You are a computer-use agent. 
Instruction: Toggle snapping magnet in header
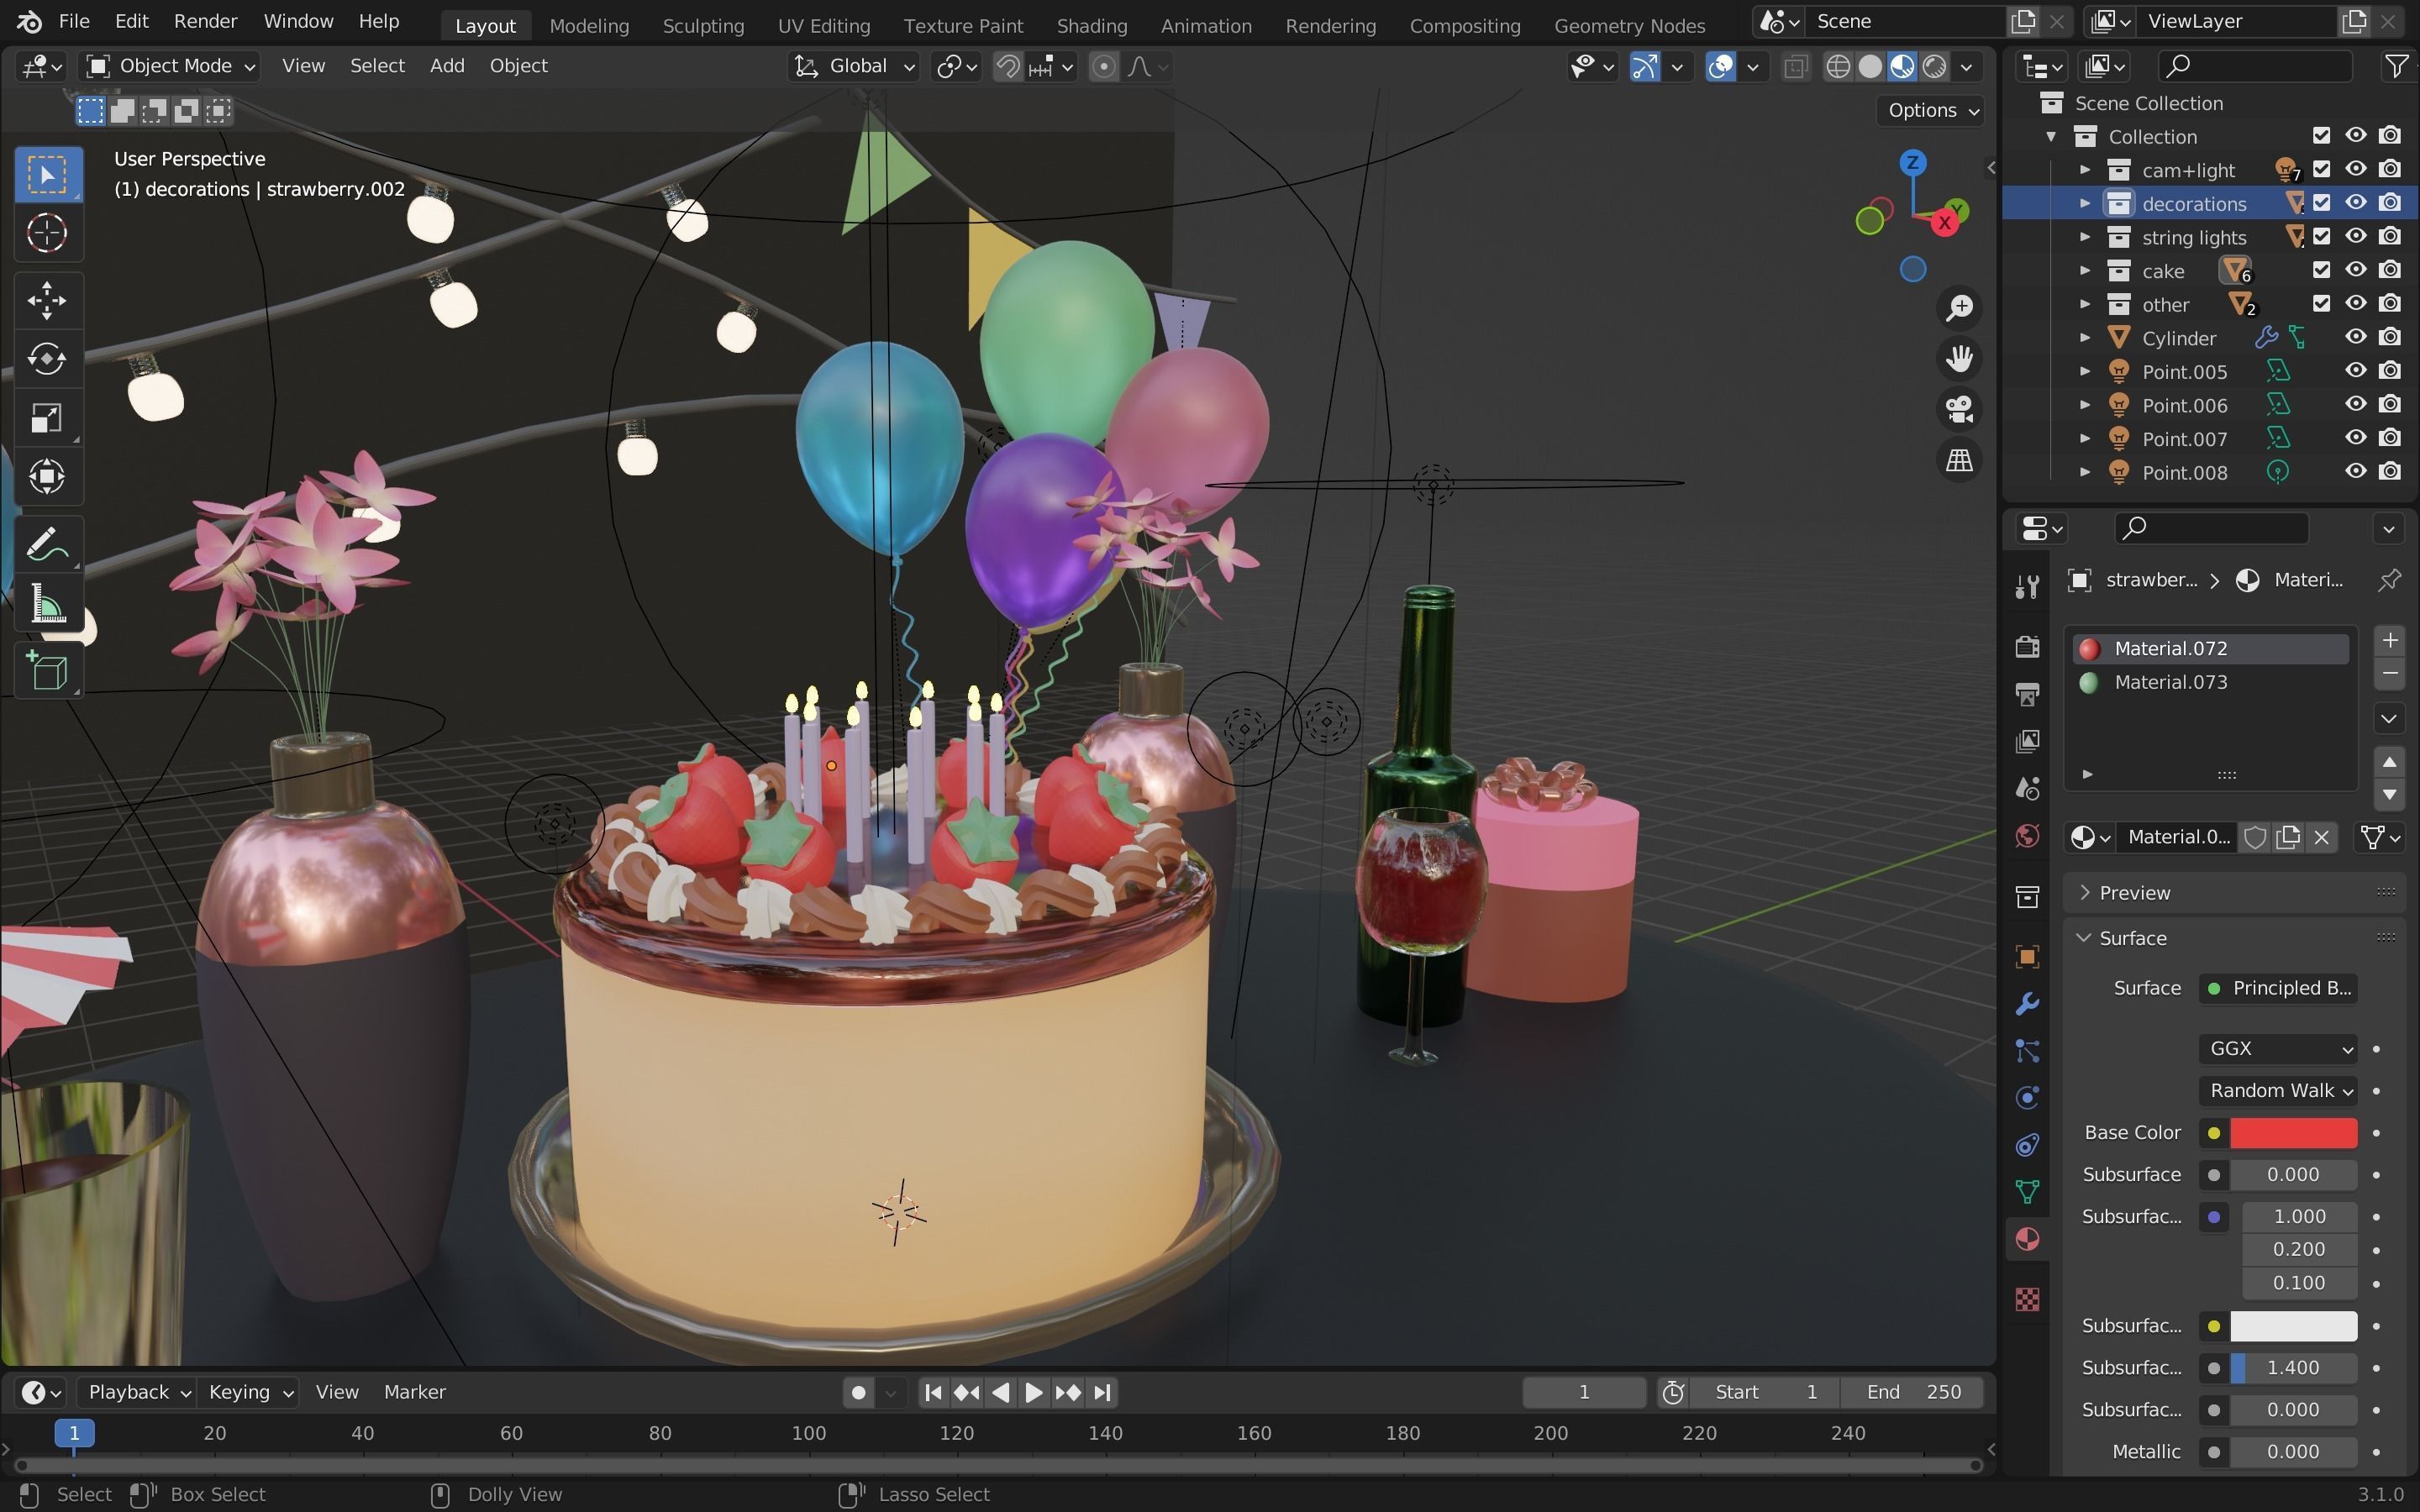(1008, 66)
